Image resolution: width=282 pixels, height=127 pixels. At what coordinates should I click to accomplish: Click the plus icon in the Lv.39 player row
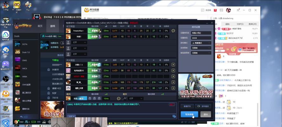[x=173, y=82]
